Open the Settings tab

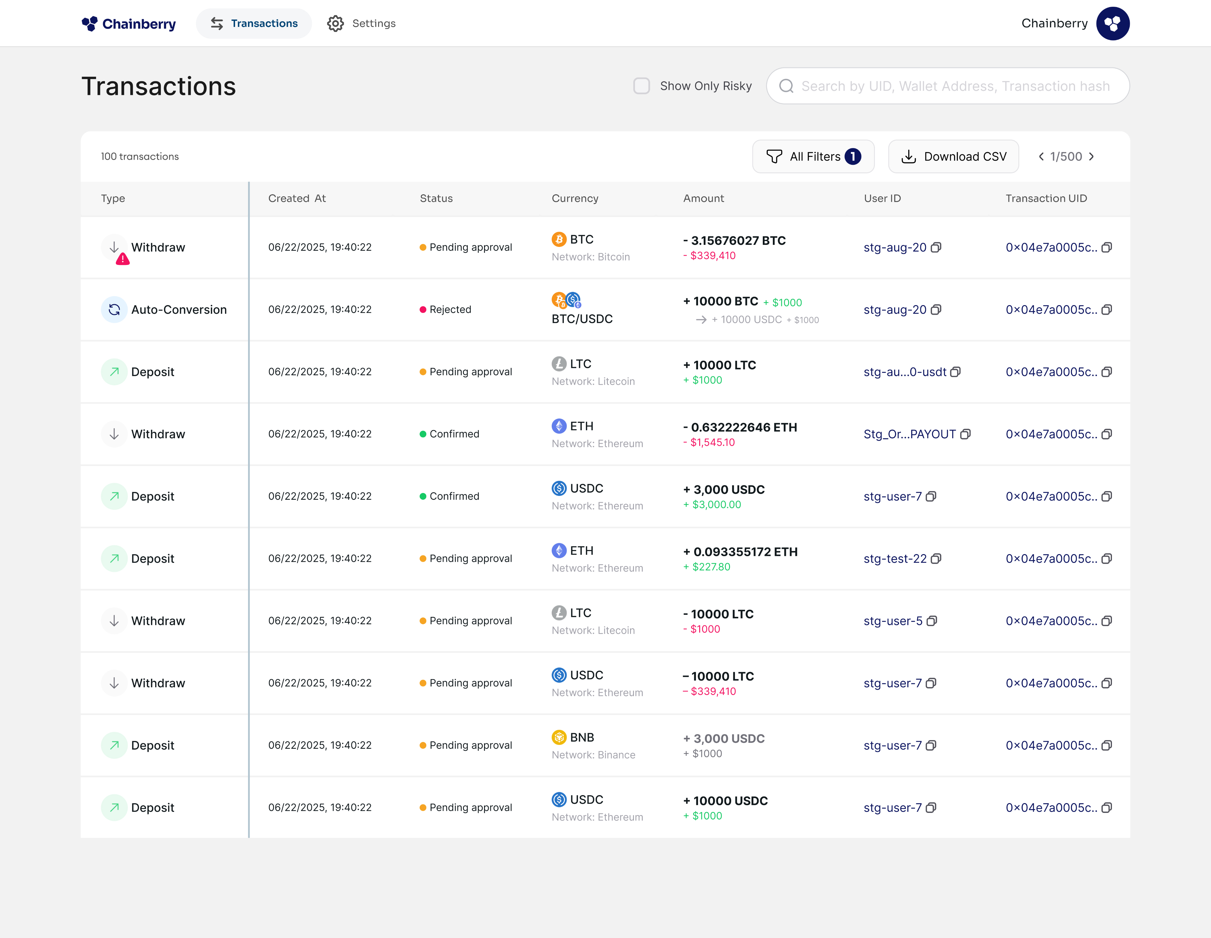[x=362, y=23]
